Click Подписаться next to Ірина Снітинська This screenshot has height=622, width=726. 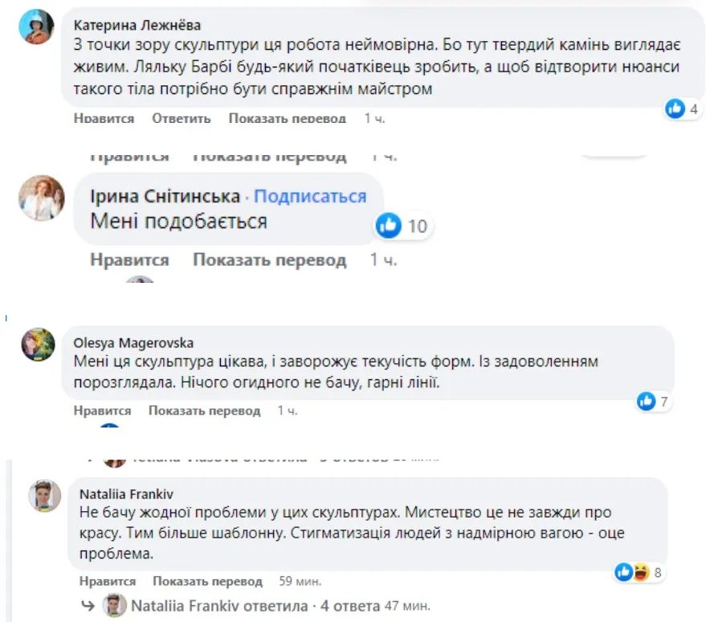click(x=310, y=196)
